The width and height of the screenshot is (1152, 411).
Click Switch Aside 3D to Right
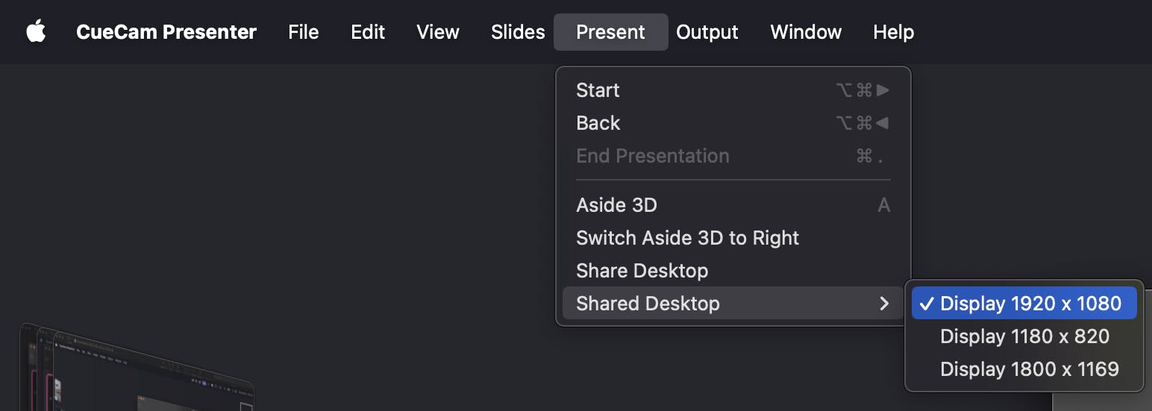tap(687, 238)
